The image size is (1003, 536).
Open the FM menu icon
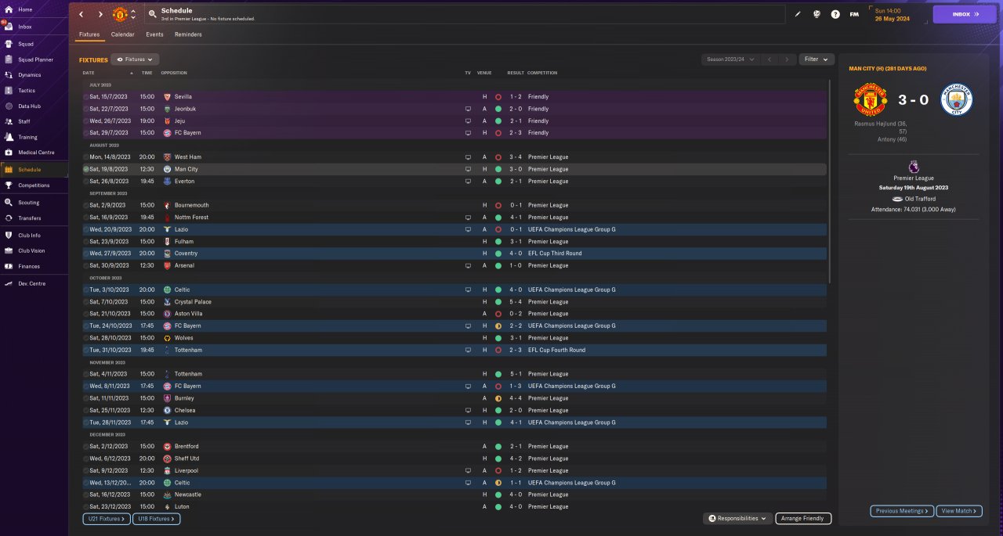(854, 14)
